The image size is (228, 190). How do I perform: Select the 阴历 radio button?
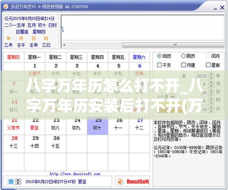coord(183,56)
